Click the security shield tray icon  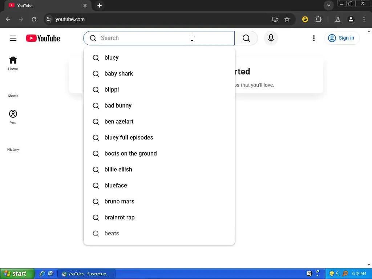332,274
